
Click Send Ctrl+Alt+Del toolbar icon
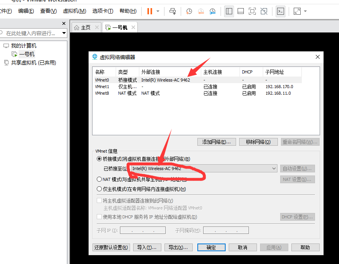tap(173, 11)
